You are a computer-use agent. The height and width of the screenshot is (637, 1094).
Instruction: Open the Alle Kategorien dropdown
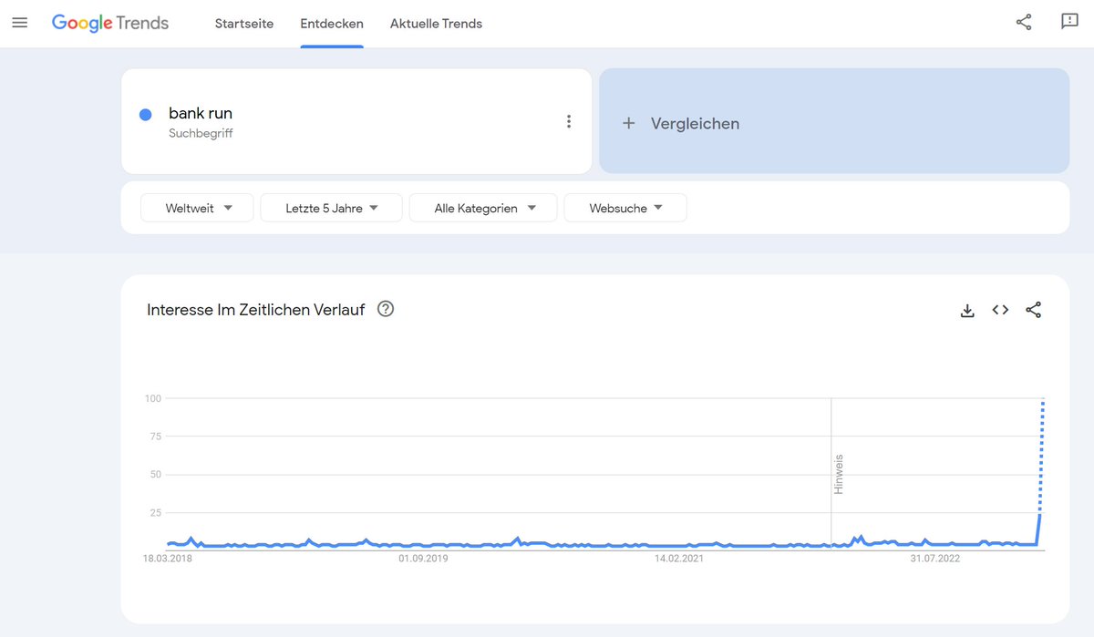tap(483, 208)
